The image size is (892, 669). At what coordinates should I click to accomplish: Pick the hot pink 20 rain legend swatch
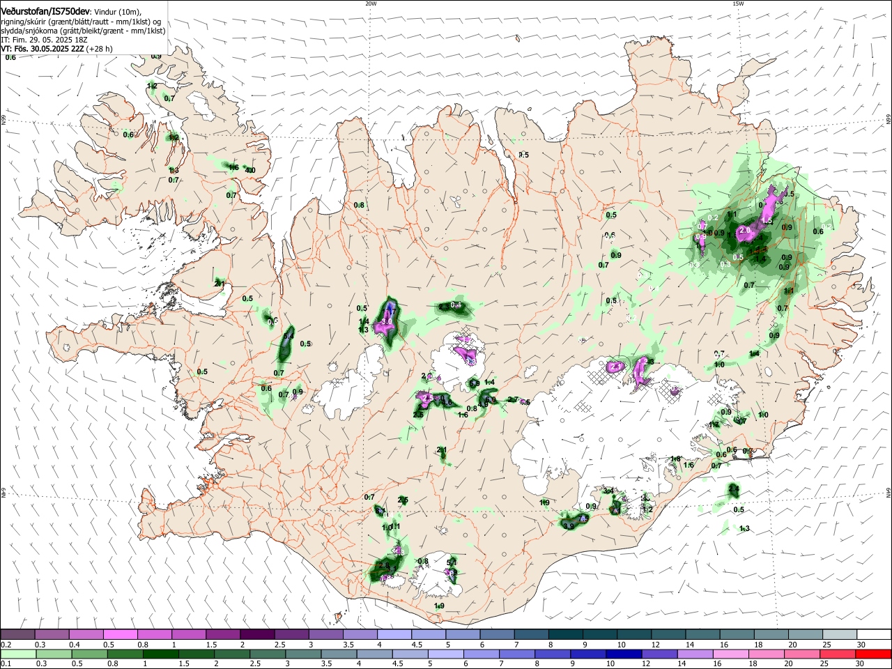click(x=803, y=654)
